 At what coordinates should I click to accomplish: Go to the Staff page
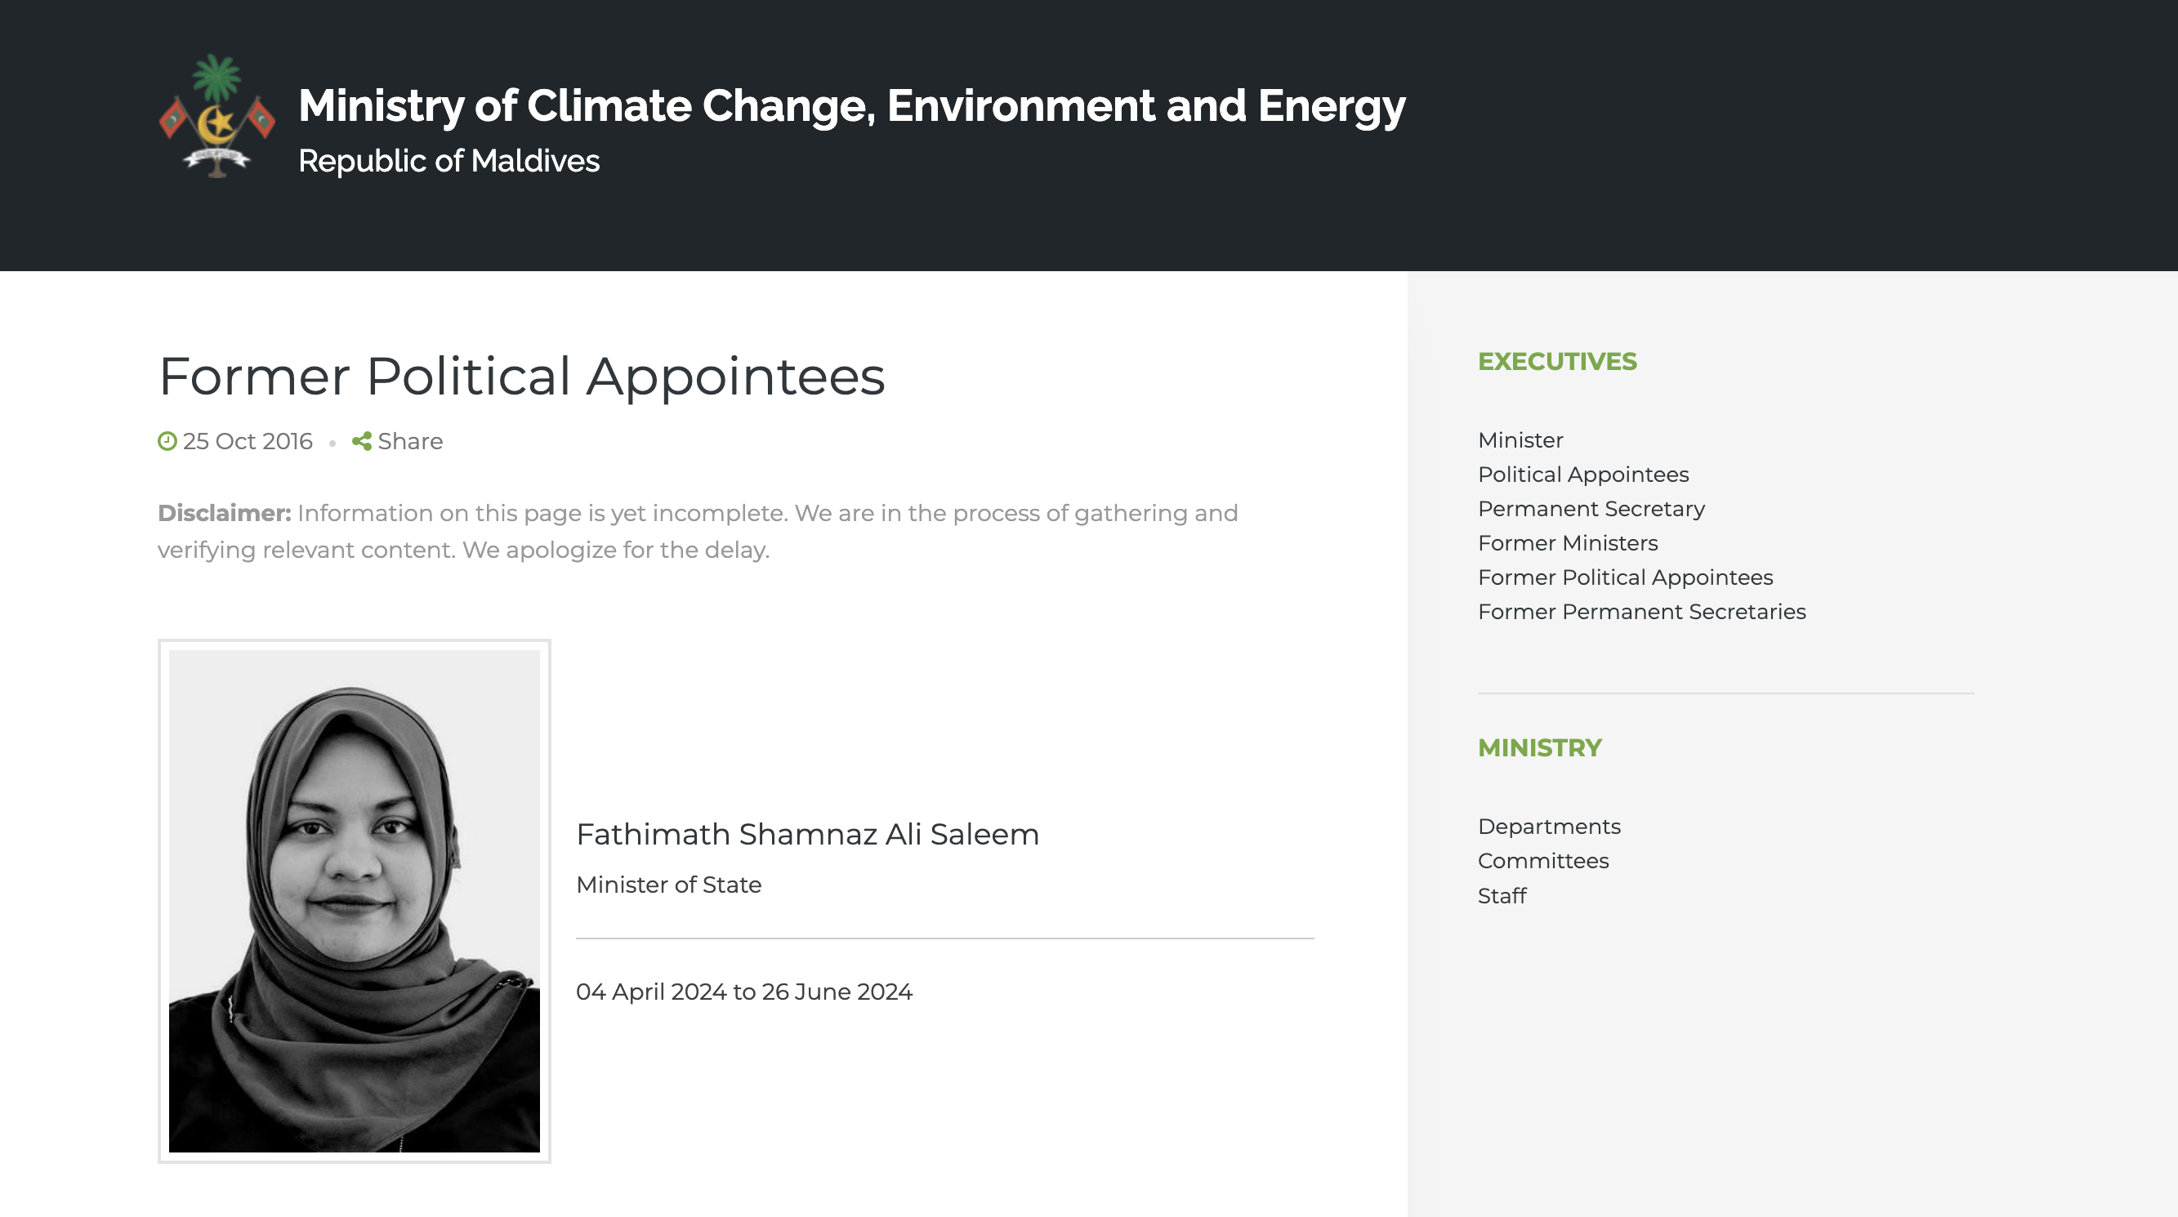[x=1502, y=896]
